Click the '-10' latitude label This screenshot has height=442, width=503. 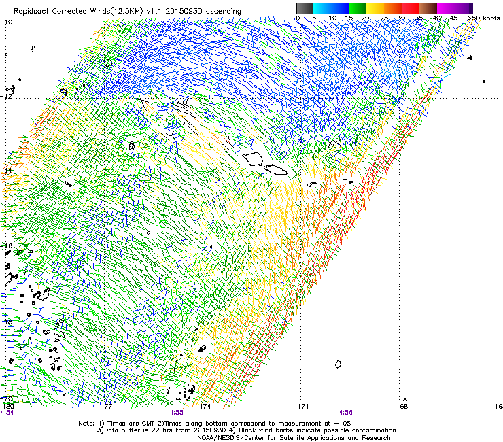tap(6, 22)
